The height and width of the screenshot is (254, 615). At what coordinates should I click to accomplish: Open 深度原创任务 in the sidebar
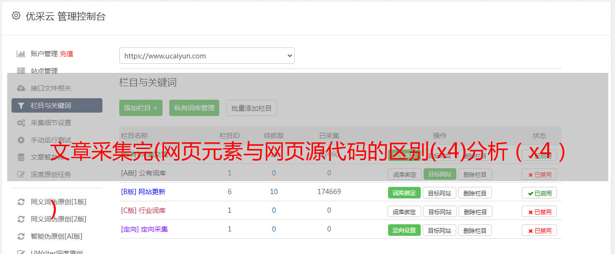tap(51, 174)
